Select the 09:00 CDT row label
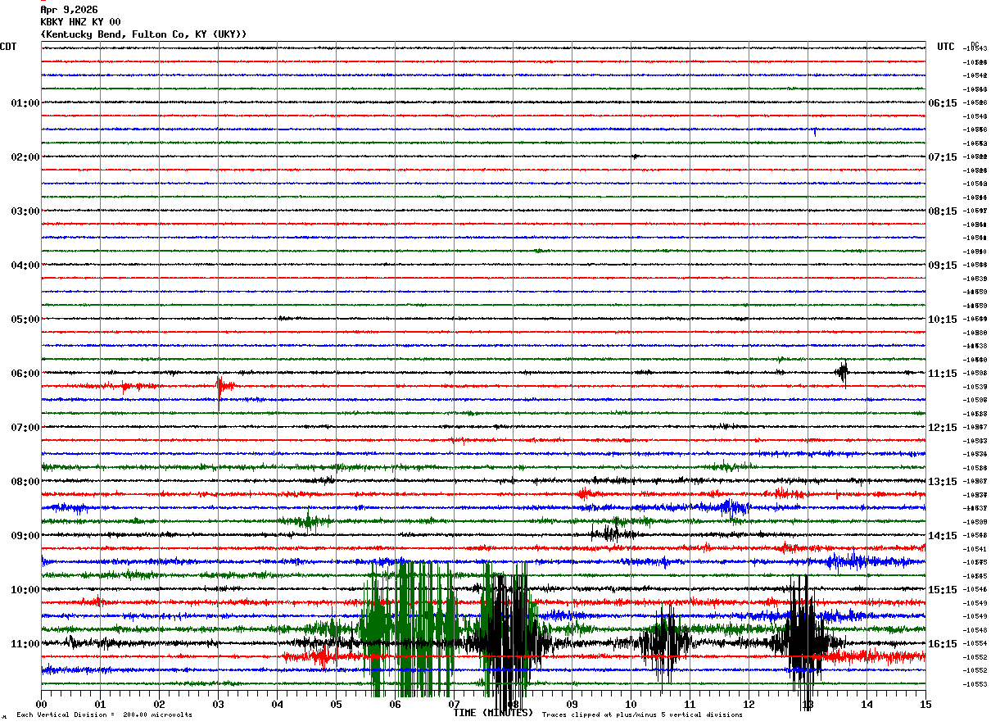Image resolution: width=991 pixels, height=726 pixels. pyautogui.click(x=25, y=536)
